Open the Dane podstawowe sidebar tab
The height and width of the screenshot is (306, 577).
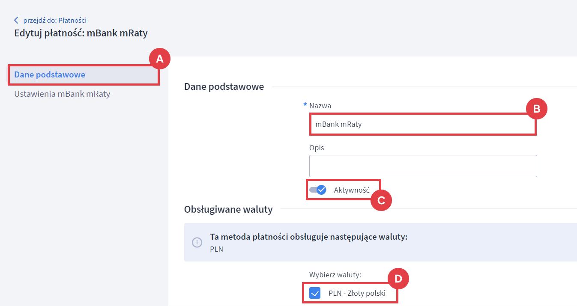[50, 75]
